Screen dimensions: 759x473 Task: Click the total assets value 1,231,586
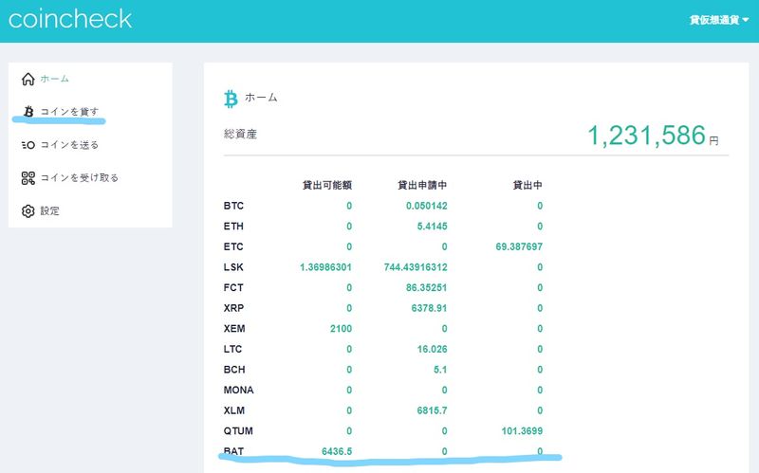646,135
